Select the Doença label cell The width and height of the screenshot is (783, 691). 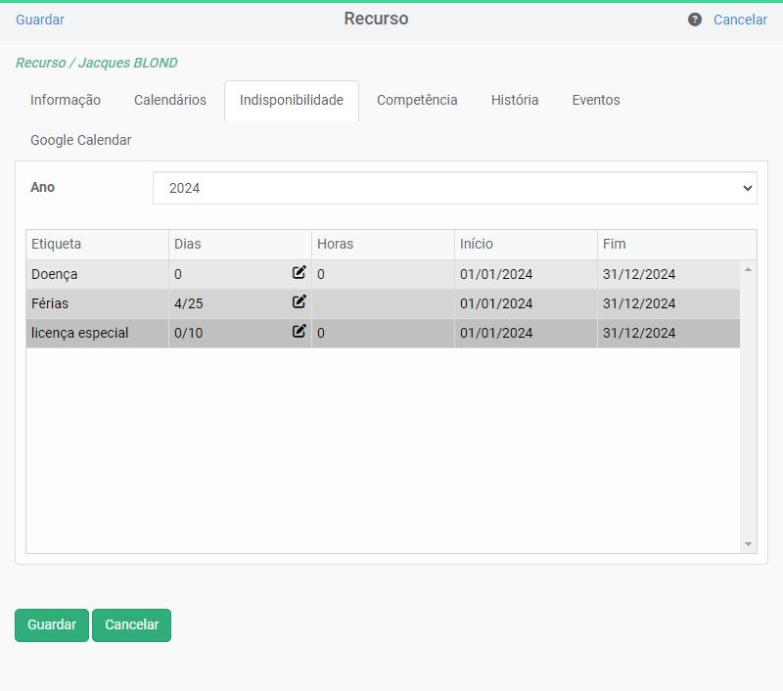(97, 275)
